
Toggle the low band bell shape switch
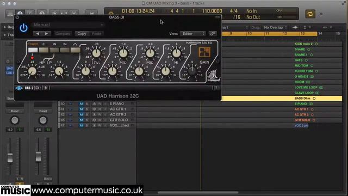(x=75, y=50)
